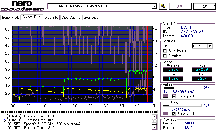
Task: Open the Disc Quality tab
Action: (71, 18)
